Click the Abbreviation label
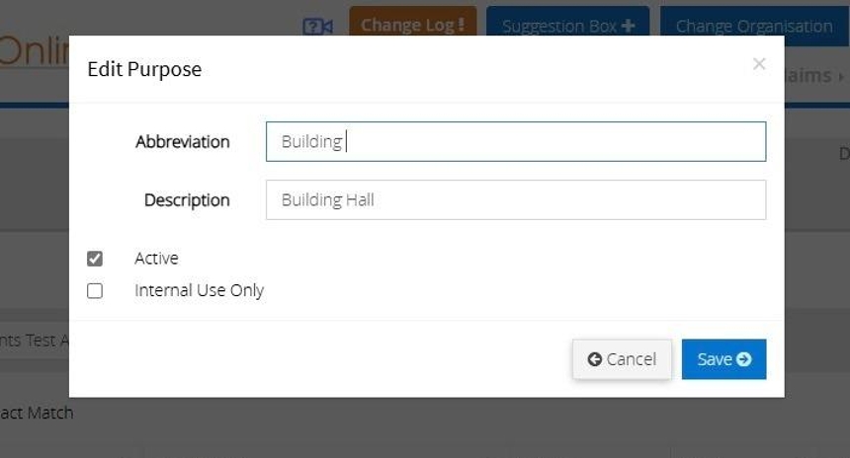The height and width of the screenshot is (458, 850). pos(182,142)
